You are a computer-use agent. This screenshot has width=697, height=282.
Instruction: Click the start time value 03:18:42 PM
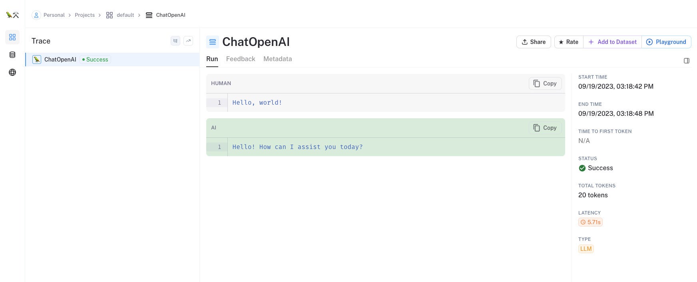pyautogui.click(x=616, y=87)
